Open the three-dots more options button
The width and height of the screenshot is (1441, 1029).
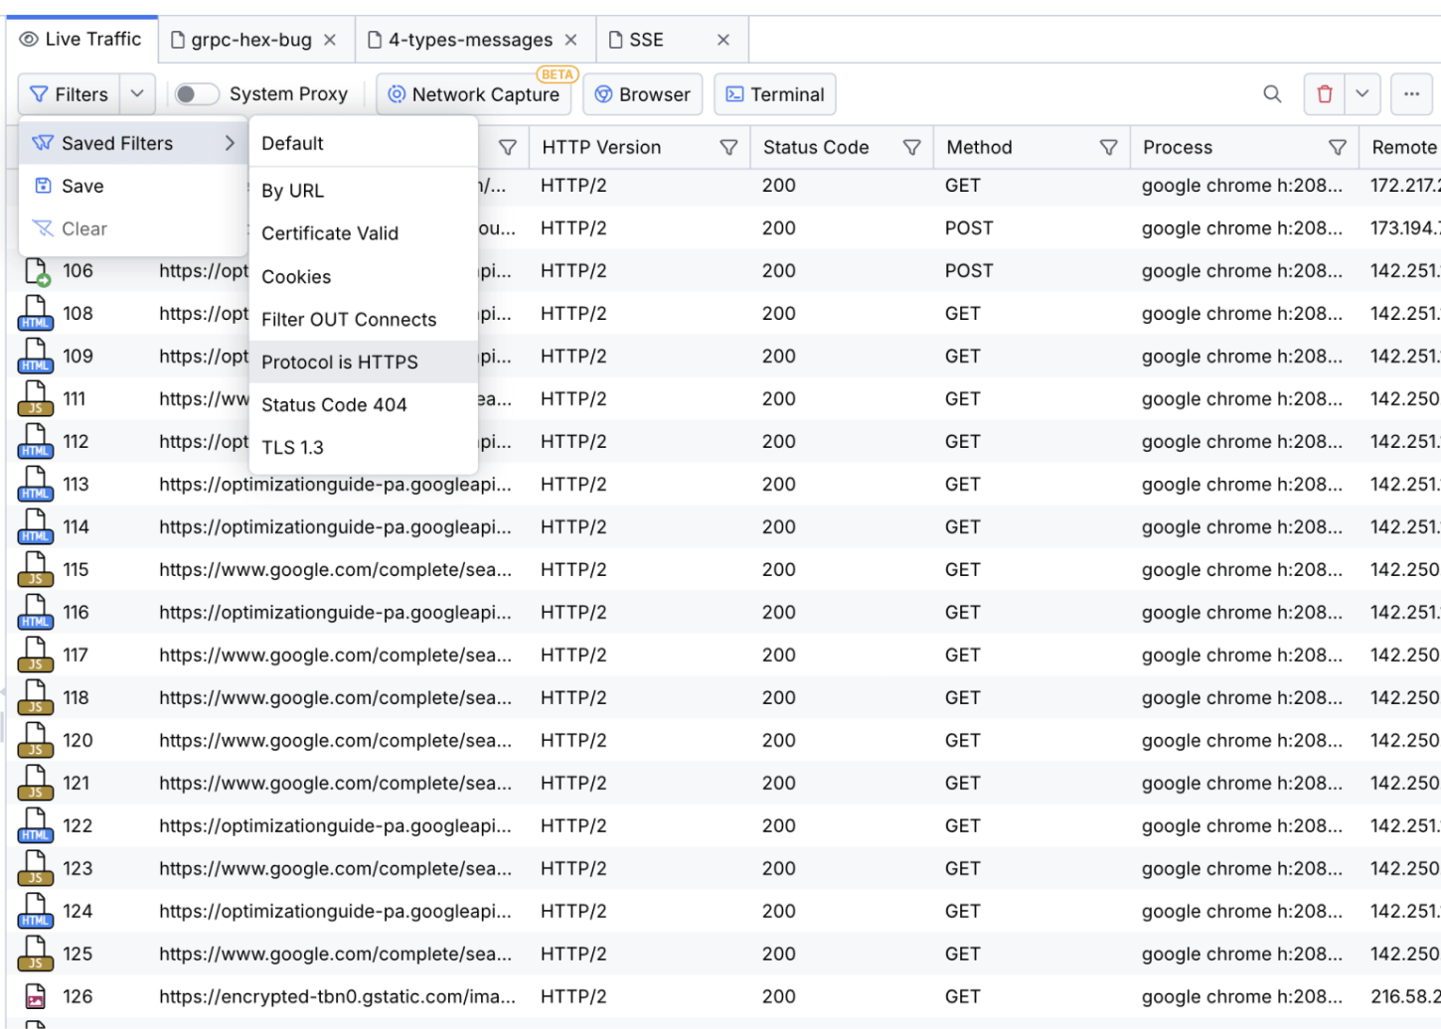click(x=1411, y=94)
